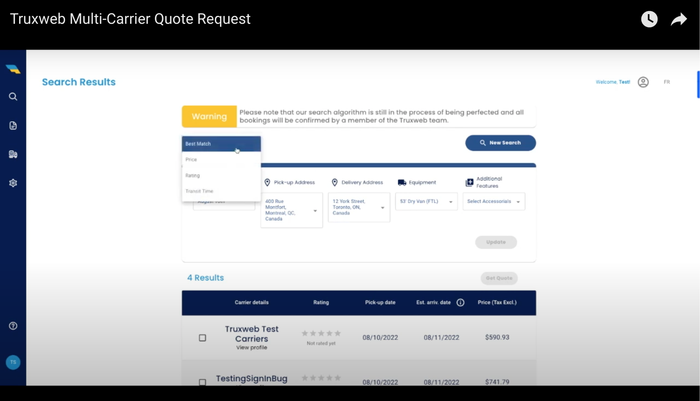Click the Pick-up date column header
This screenshot has width=700, height=401.
coord(380,302)
